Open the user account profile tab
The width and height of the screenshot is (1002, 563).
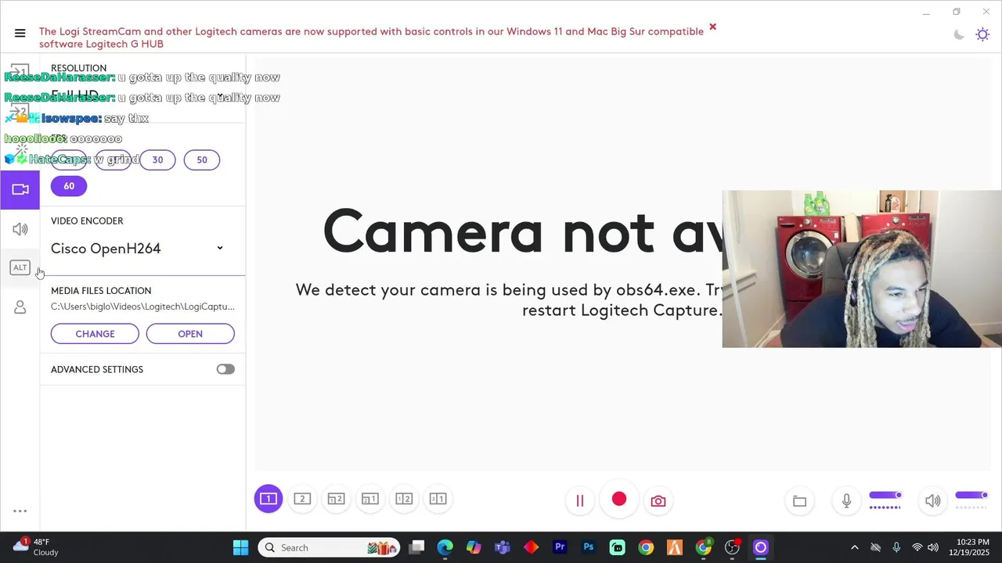point(20,308)
